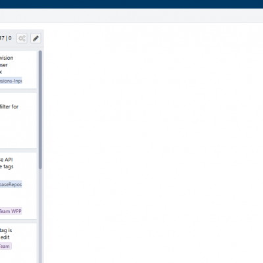This screenshot has width=263, height=263.
Task: Click the "user" line in the first card
Action: coord(4,65)
